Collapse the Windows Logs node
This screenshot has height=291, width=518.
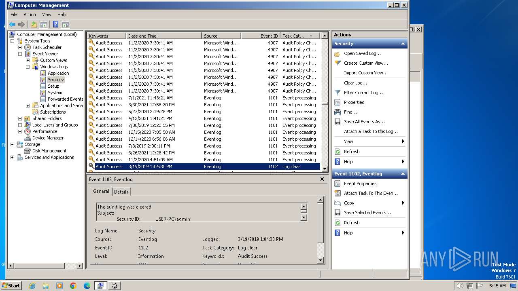(28, 67)
